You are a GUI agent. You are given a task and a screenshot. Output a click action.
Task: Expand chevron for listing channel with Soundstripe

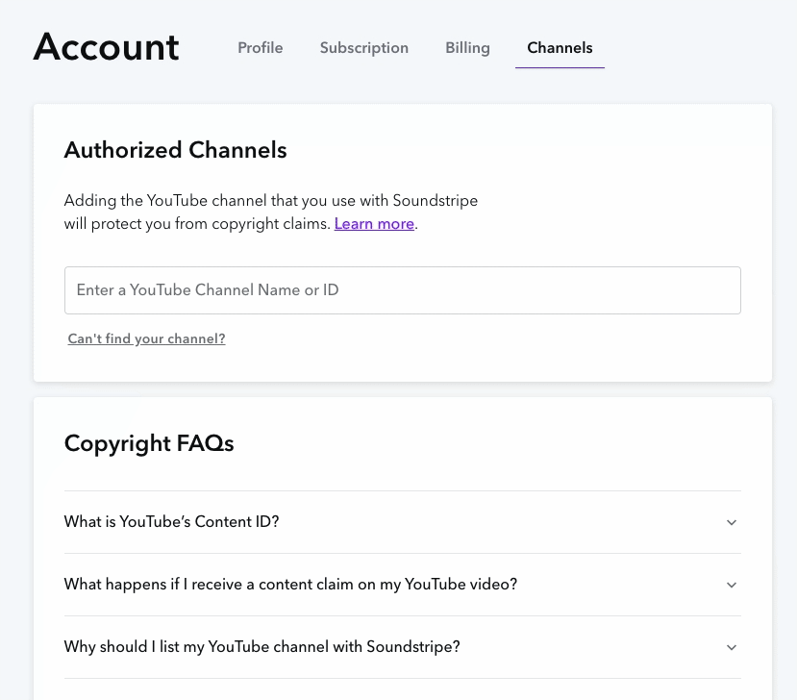pos(731,648)
